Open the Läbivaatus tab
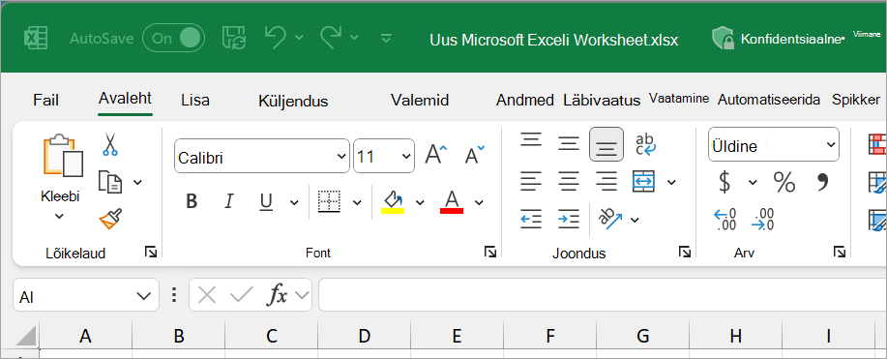Screen dimensions: 887x359 point(602,101)
